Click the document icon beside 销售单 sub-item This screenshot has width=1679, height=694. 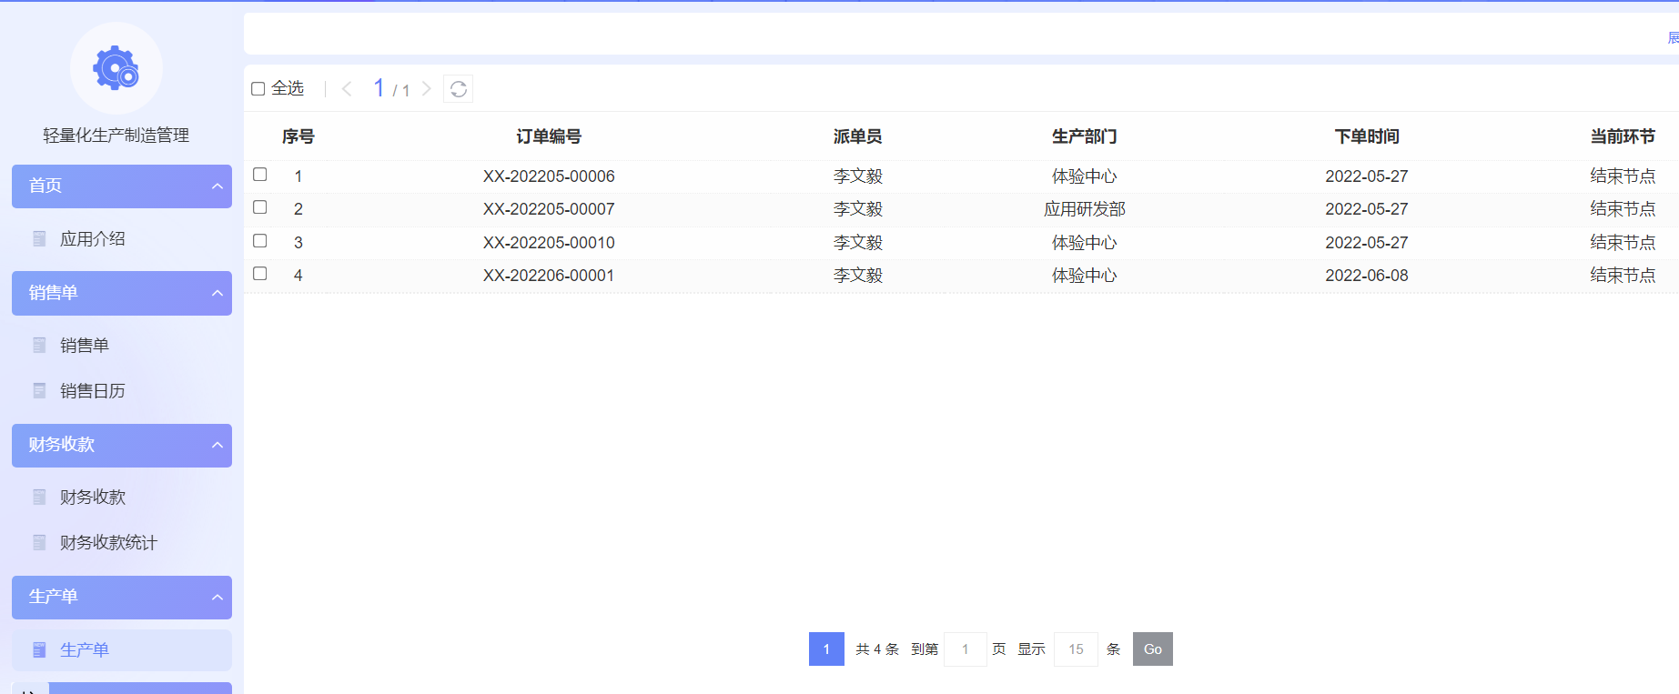coord(39,346)
